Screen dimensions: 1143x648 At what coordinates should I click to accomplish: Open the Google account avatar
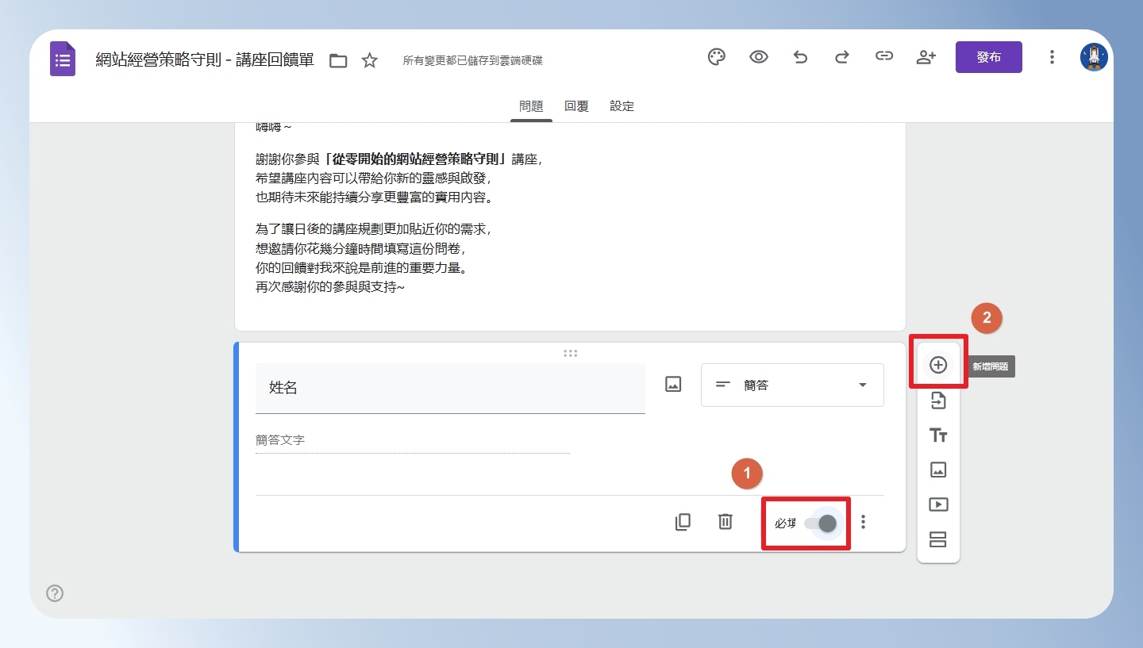click(1094, 57)
